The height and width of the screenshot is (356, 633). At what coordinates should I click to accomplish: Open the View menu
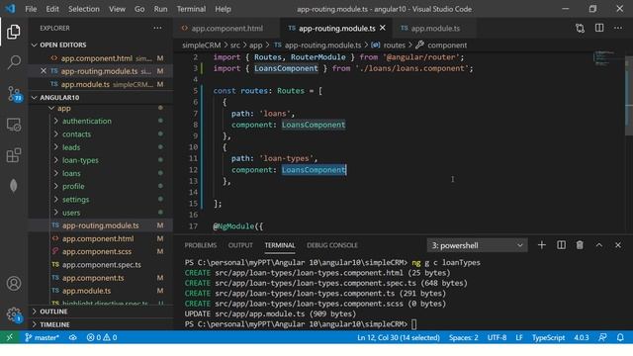click(117, 9)
